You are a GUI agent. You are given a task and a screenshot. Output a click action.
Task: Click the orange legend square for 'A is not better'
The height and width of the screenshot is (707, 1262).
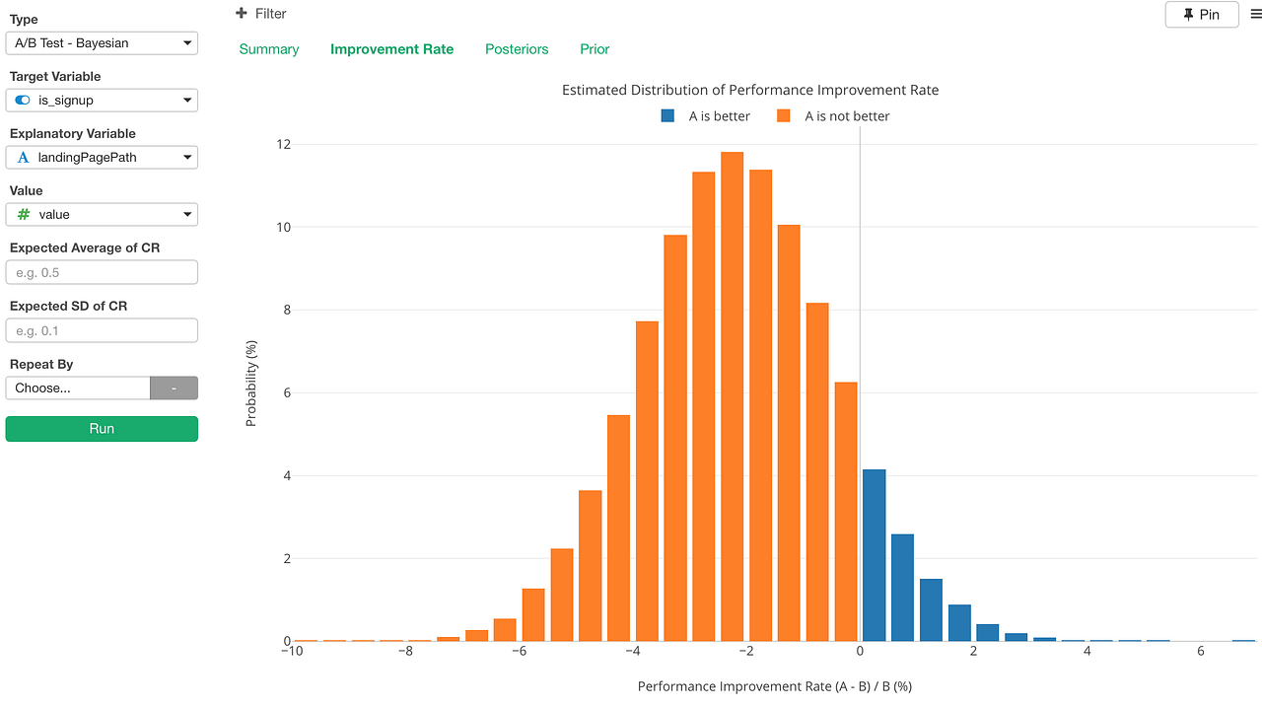pos(783,115)
